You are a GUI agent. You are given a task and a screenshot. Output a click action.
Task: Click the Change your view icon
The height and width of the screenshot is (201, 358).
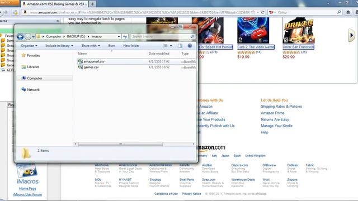tap(165, 46)
